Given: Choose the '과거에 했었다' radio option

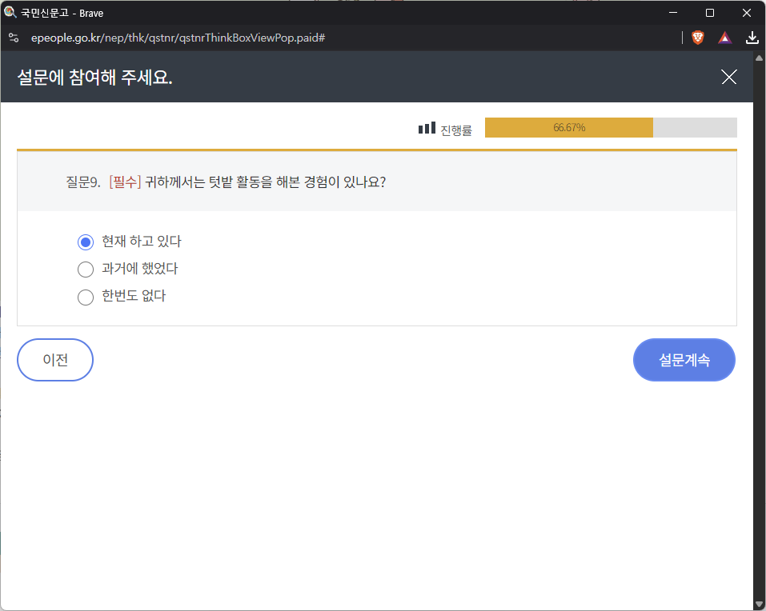Looking at the screenshot, I should (86, 270).
